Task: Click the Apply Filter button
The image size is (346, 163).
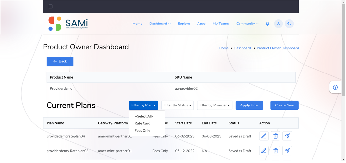Action: pyautogui.click(x=249, y=106)
